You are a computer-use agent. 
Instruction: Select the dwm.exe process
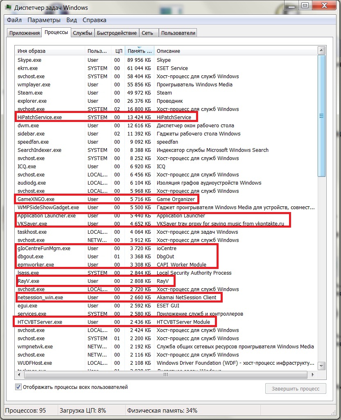166,126
